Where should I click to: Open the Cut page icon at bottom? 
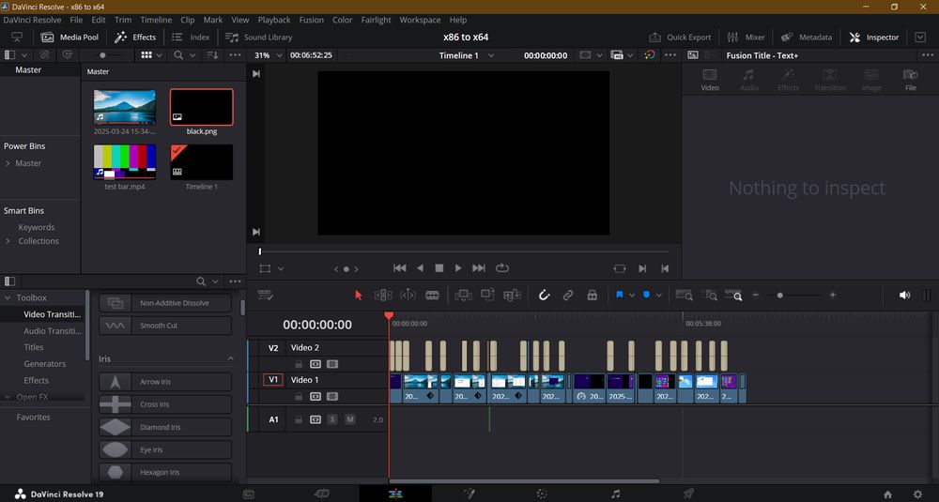click(x=321, y=494)
